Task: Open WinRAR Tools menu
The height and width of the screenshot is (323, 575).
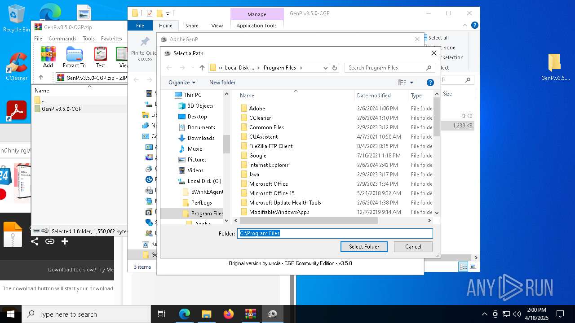Action: [x=88, y=39]
